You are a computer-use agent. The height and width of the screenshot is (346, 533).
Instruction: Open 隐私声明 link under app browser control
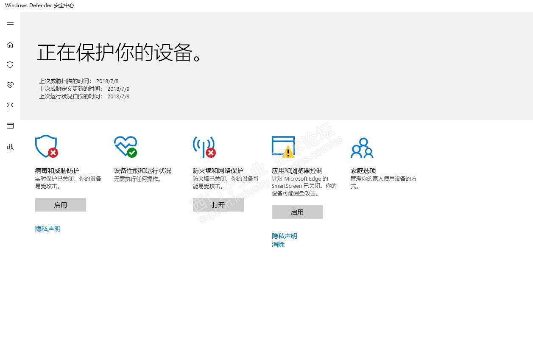[285, 236]
